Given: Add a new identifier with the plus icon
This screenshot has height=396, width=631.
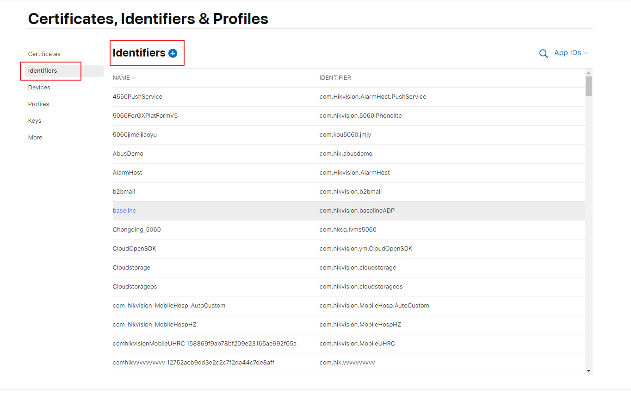Looking at the screenshot, I should pyautogui.click(x=173, y=53).
